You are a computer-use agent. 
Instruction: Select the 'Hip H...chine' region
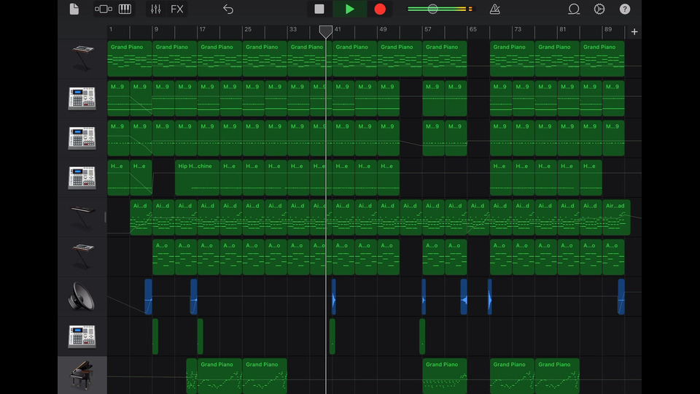click(197, 177)
